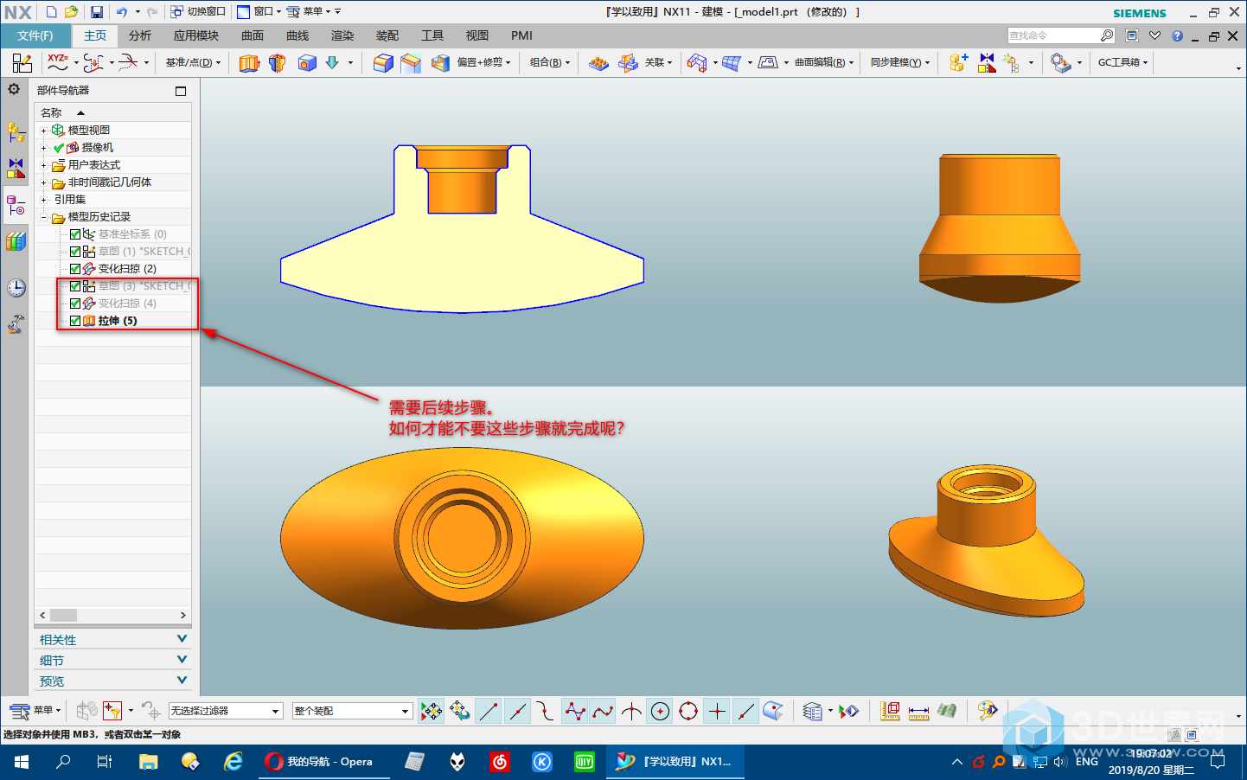This screenshot has width=1247, height=780.
Task: Click the Add Component icon
Action: pos(957,62)
